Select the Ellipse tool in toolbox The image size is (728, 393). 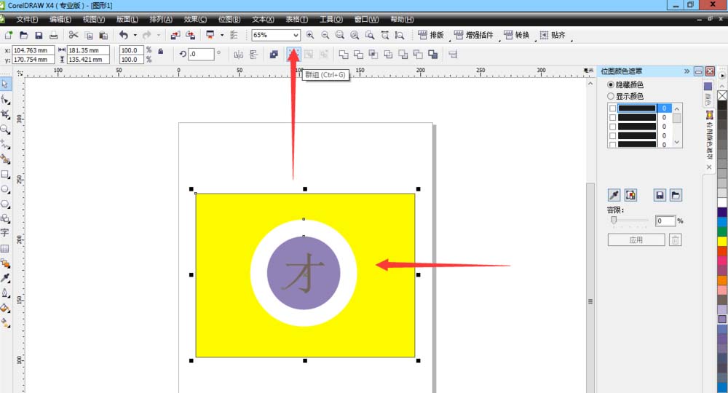(x=5, y=189)
